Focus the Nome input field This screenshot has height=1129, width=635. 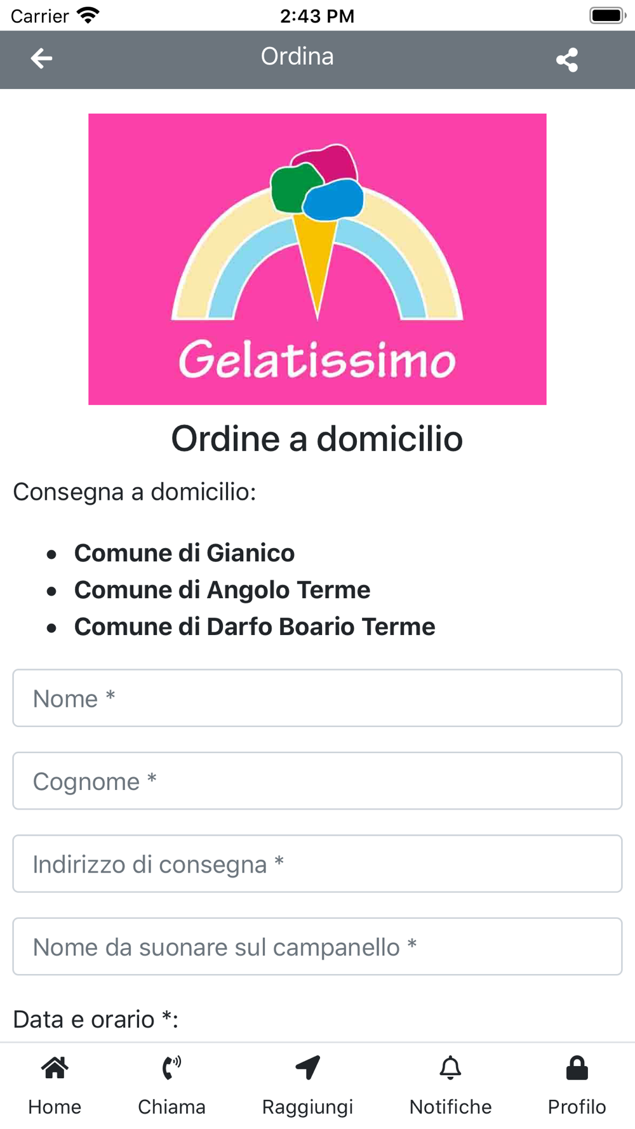click(x=317, y=698)
